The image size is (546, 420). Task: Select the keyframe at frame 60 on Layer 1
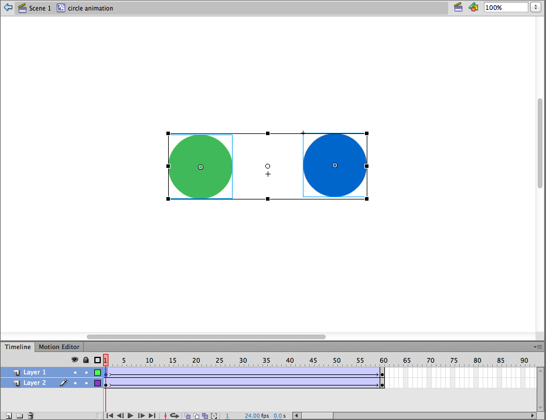tap(382, 373)
